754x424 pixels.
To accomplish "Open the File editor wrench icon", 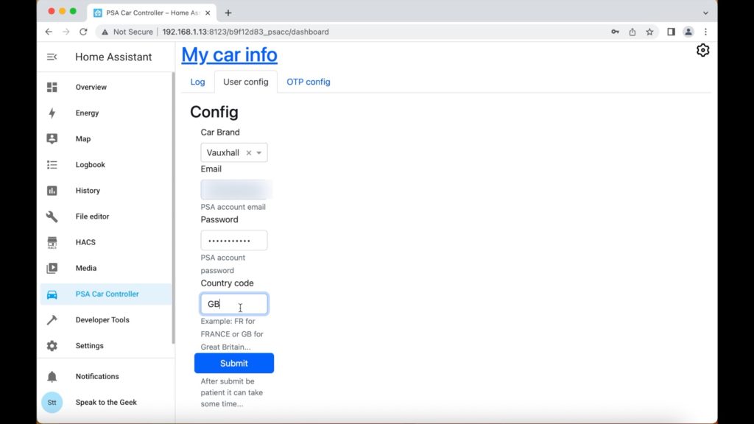I will tap(52, 216).
